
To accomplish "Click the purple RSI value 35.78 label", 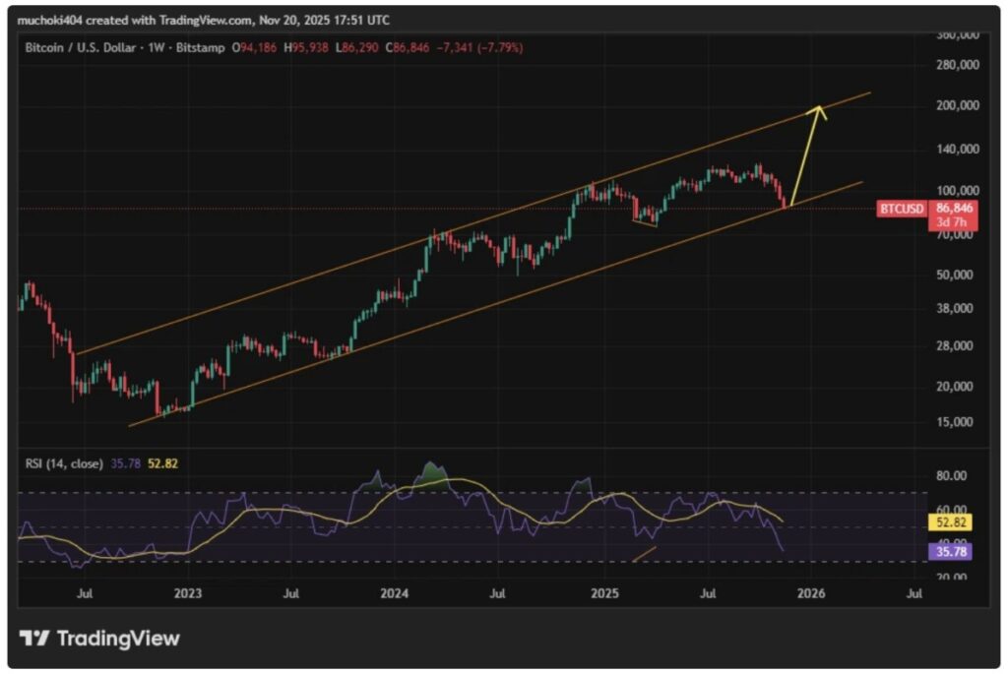I will (948, 552).
